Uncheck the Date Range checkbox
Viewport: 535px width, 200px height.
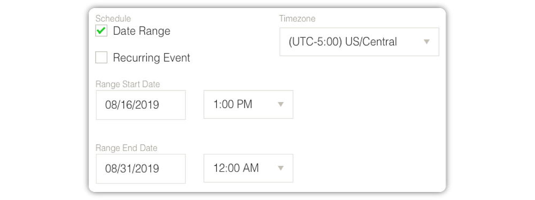[x=101, y=30]
